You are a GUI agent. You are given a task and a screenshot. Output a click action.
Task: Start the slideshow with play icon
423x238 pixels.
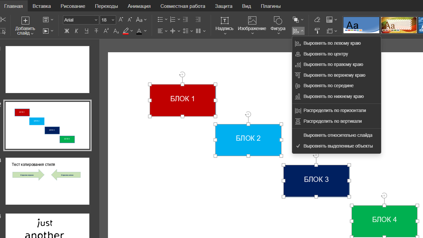[x=46, y=31]
